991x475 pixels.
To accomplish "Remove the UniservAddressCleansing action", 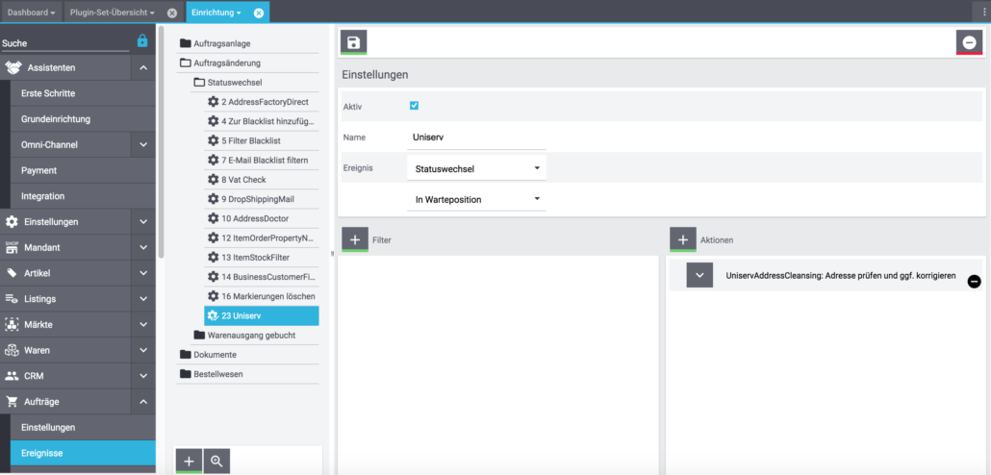I will click(974, 281).
